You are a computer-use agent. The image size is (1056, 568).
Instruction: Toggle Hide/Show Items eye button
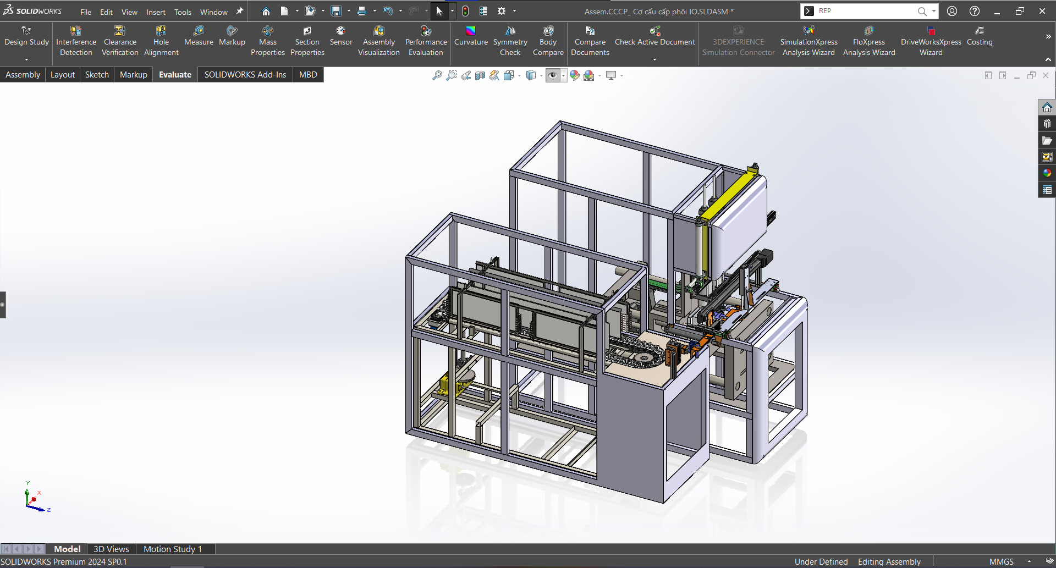[553, 75]
